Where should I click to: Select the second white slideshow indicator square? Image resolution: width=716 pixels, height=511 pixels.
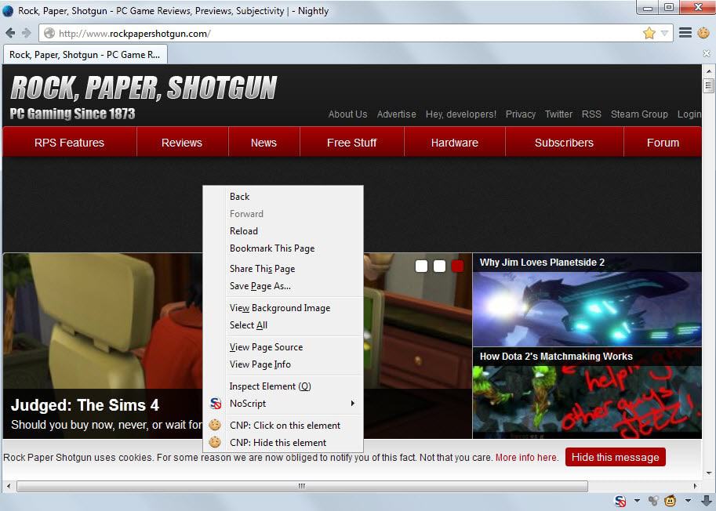(x=439, y=266)
